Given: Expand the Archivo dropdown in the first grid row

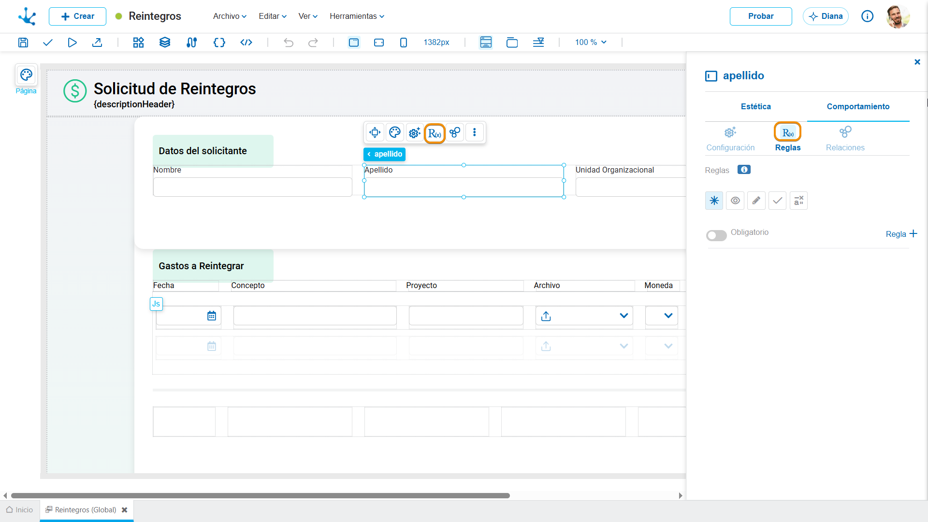Looking at the screenshot, I should (623, 316).
